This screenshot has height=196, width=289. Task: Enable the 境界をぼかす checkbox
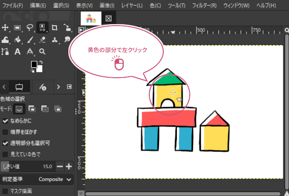pos(5,132)
